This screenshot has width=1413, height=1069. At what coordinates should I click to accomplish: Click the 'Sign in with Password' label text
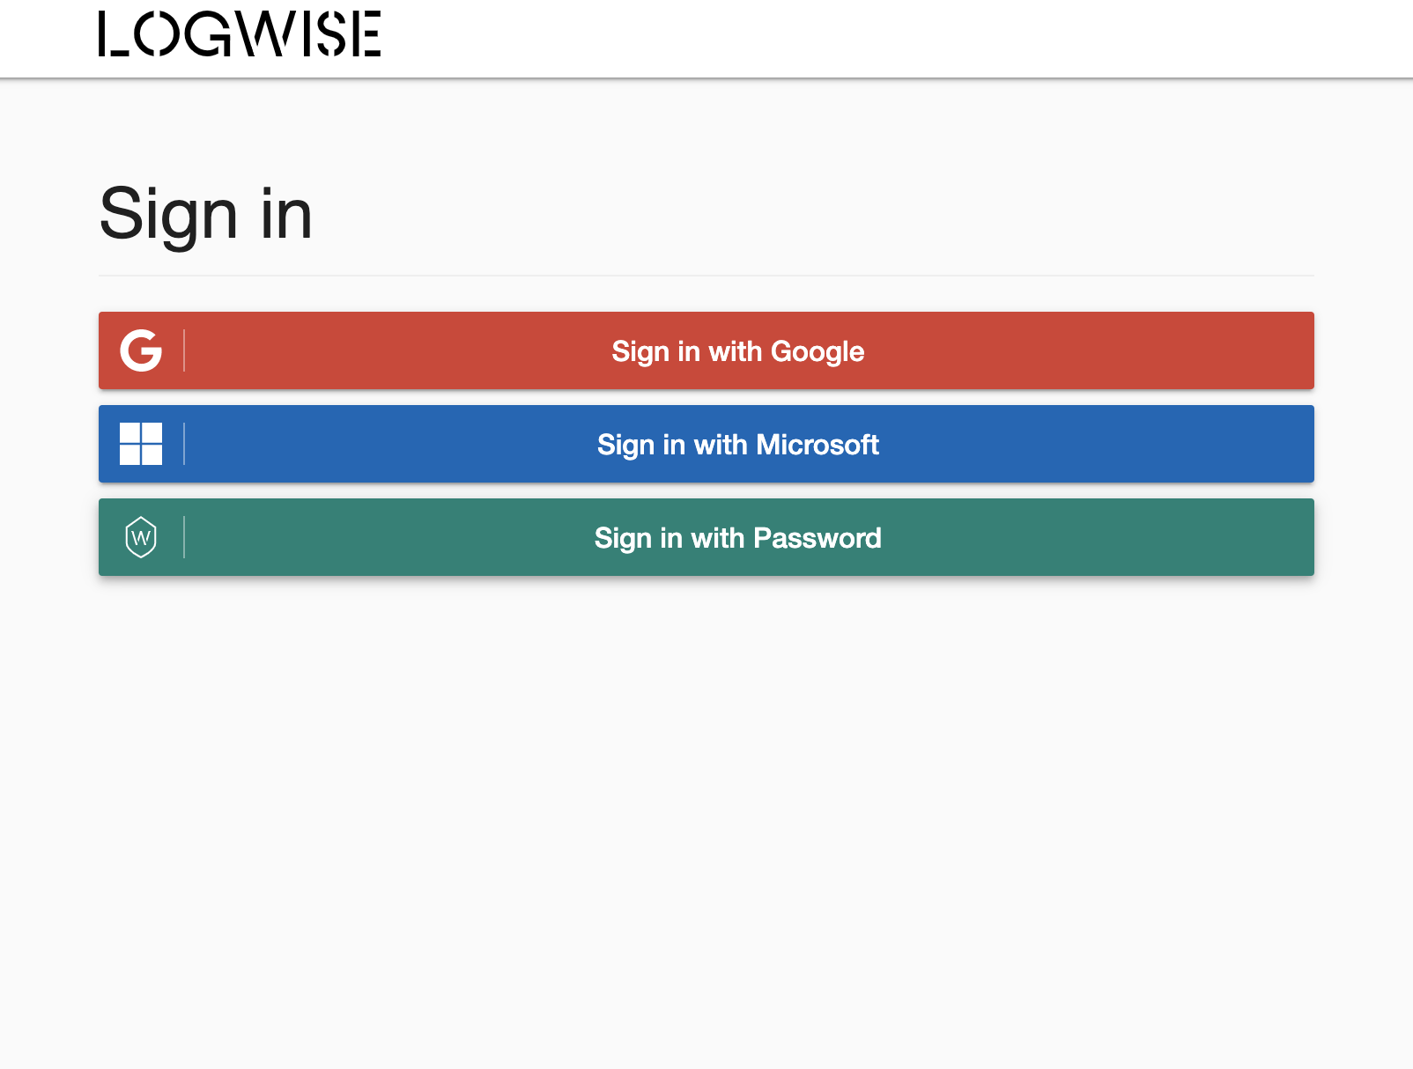(737, 538)
